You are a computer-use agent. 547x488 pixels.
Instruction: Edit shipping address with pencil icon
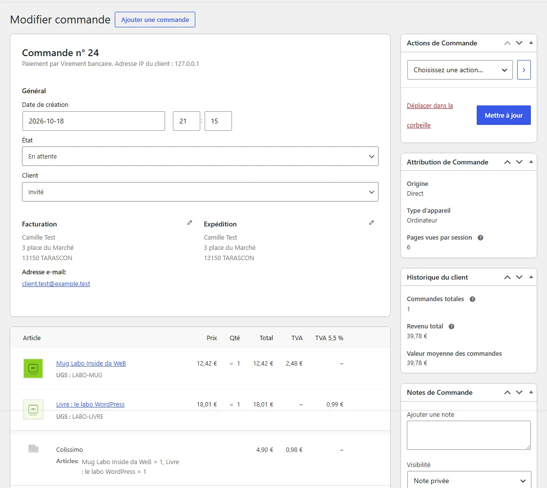tap(372, 223)
